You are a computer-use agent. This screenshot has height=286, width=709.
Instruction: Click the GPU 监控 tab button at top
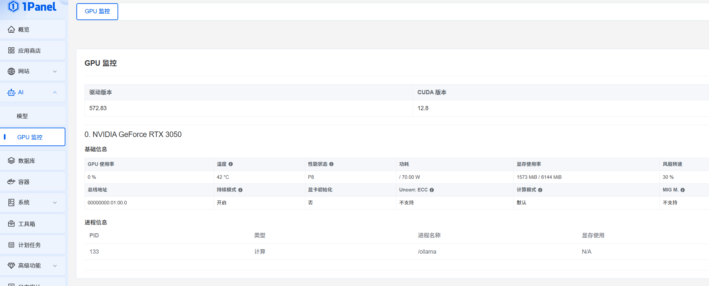pyautogui.click(x=97, y=11)
